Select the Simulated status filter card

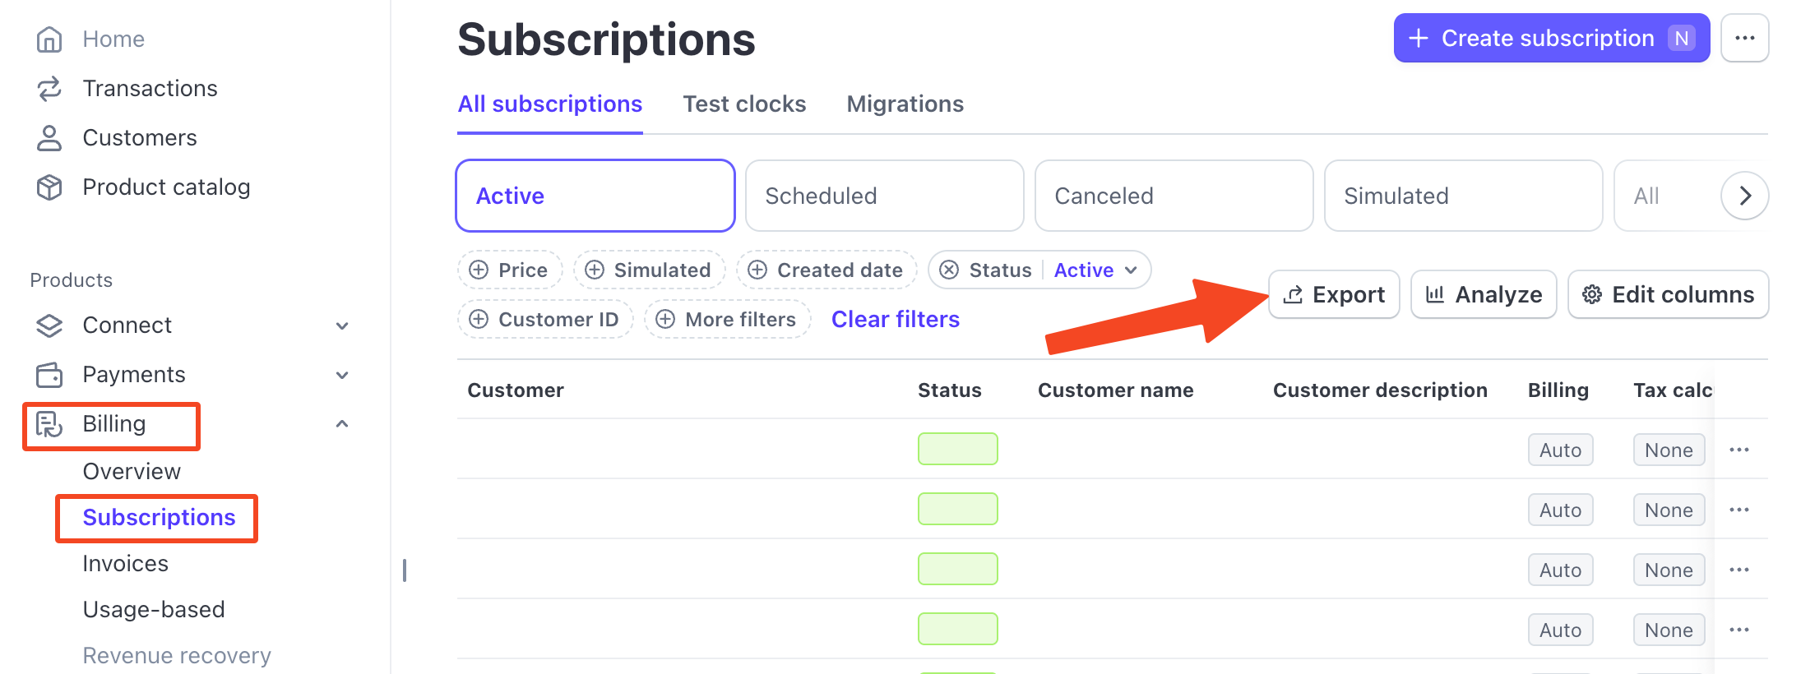(x=1463, y=196)
